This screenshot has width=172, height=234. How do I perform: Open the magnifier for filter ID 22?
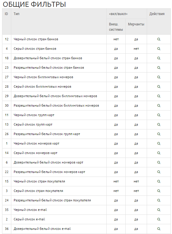pyautogui.click(x=159, y=172)
